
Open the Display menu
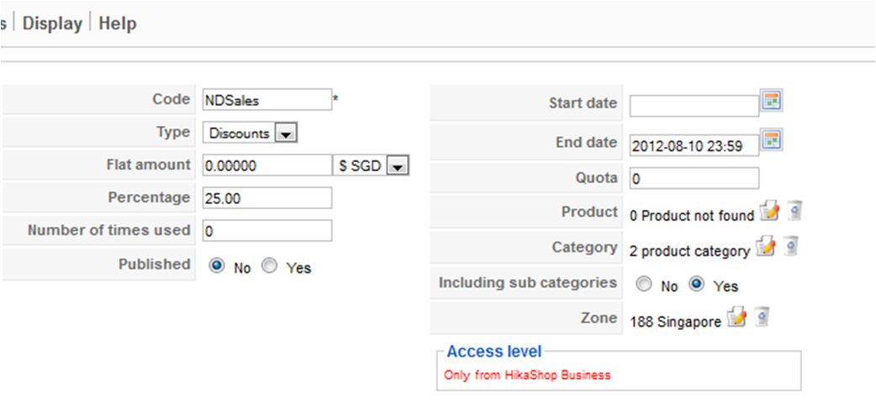click(x=52, y=24)
